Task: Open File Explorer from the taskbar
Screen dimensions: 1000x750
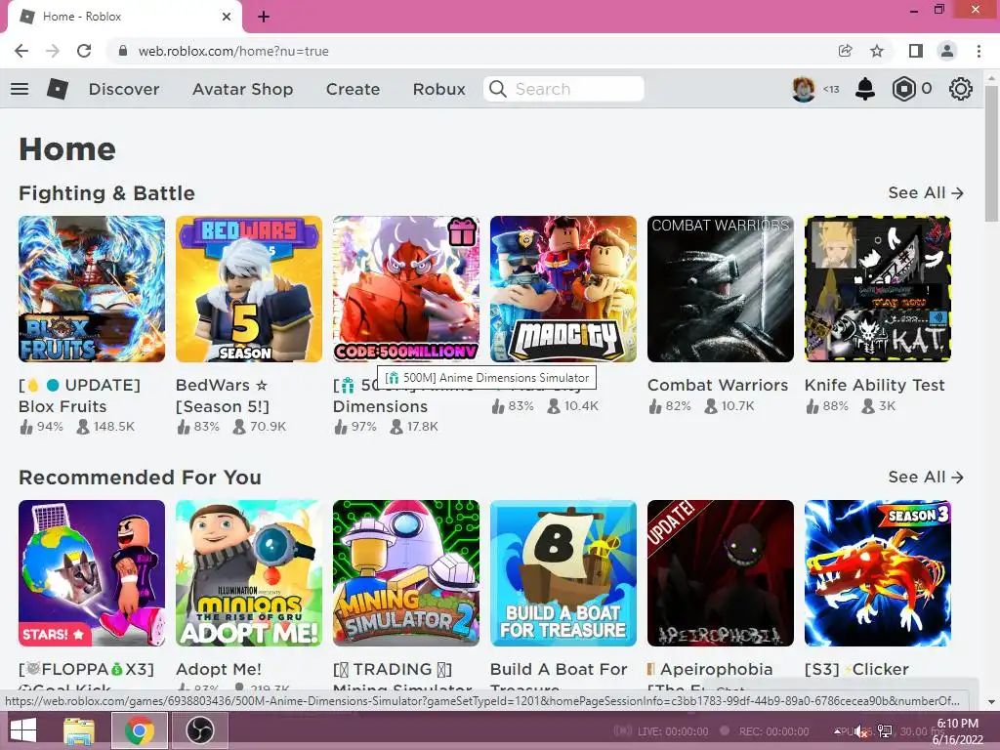Action: click(78, 730)
